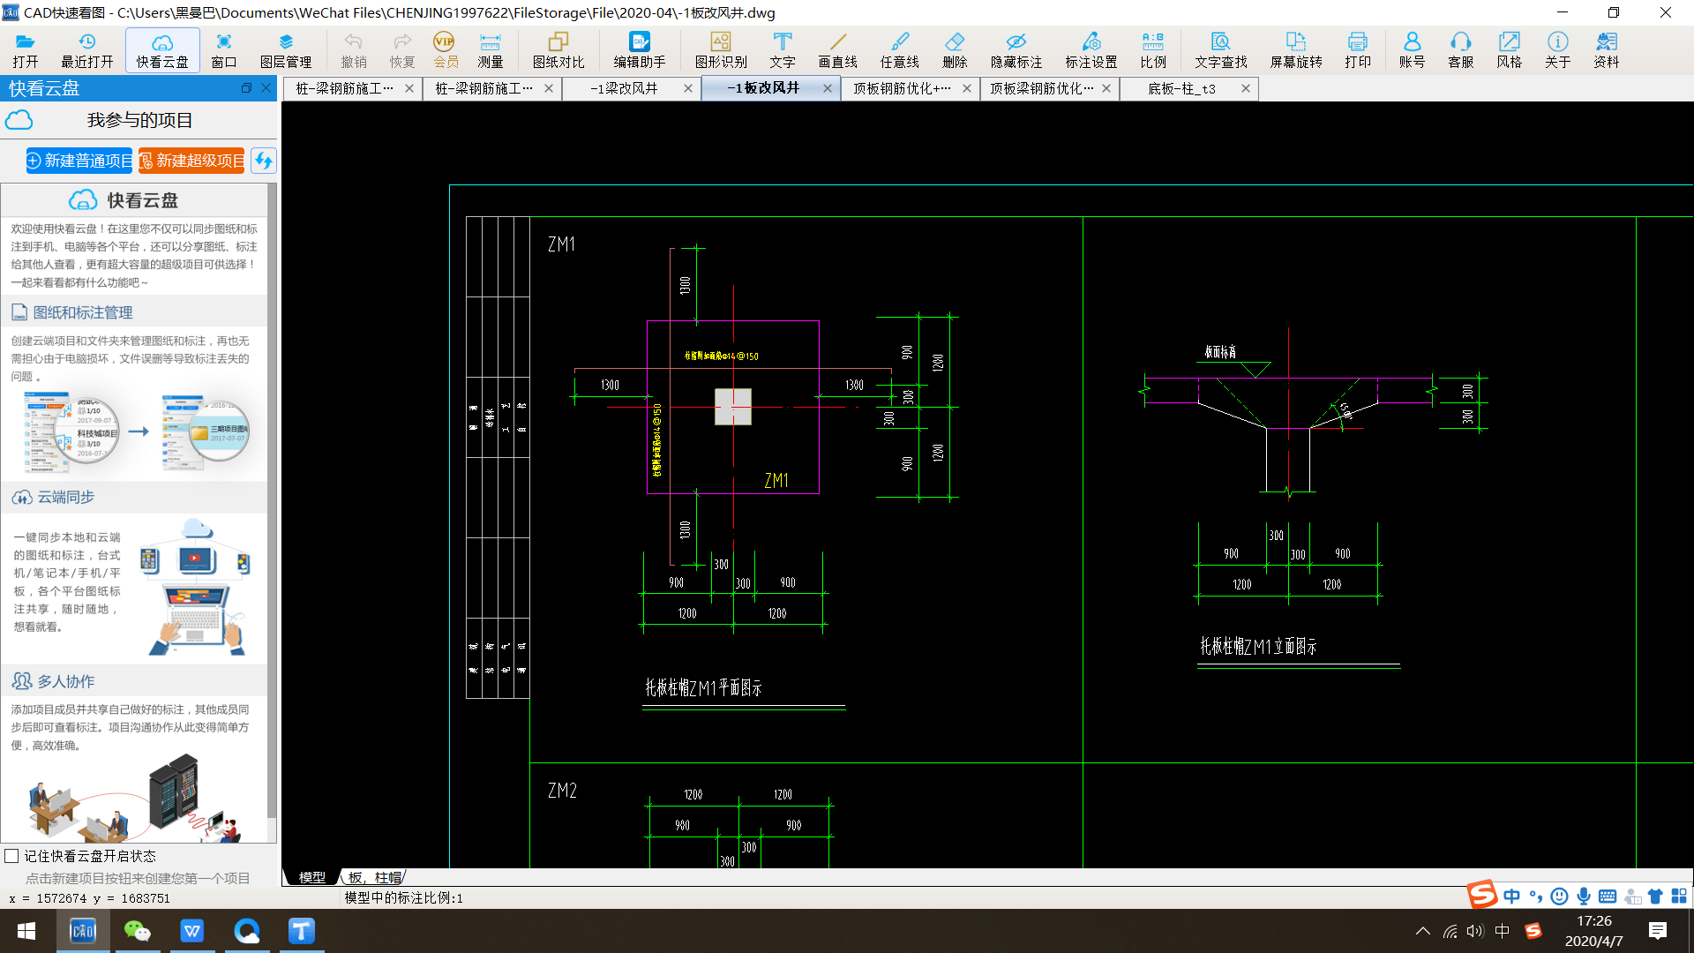Close the 快看云盘 side panel

266,88
